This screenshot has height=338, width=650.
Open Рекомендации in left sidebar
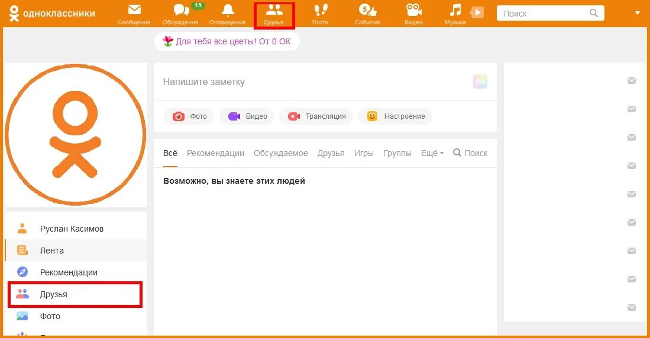point(76,272)
